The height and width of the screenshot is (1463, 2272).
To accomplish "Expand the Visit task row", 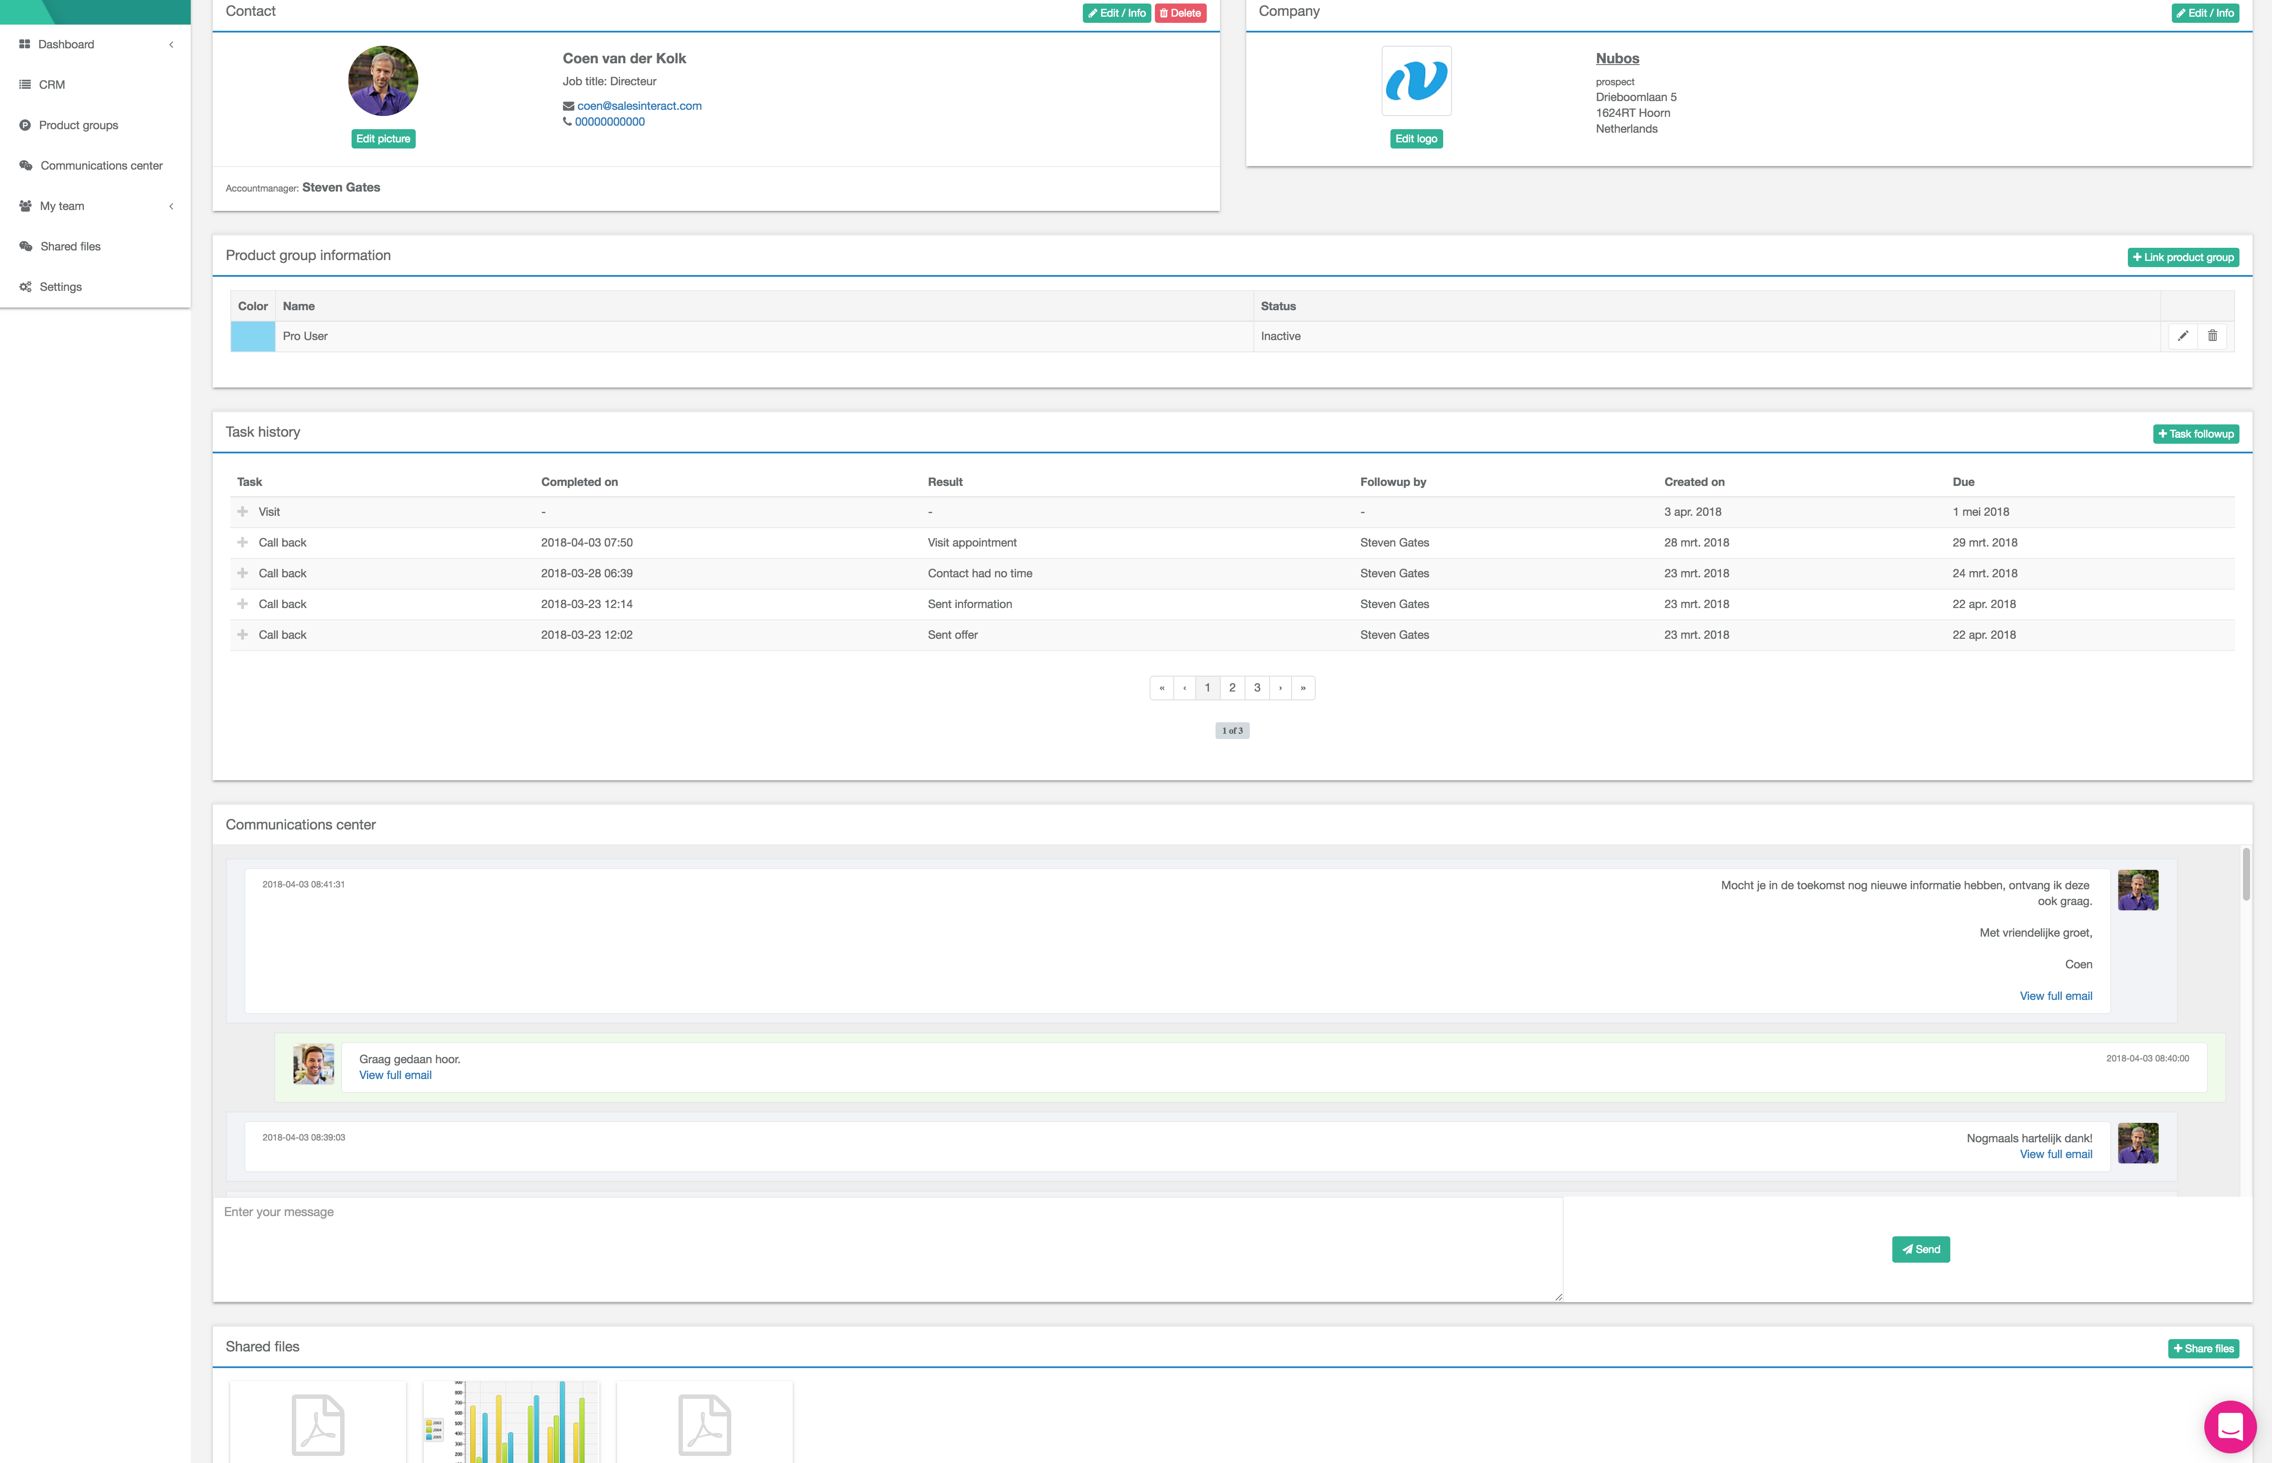I will point(242,512).
